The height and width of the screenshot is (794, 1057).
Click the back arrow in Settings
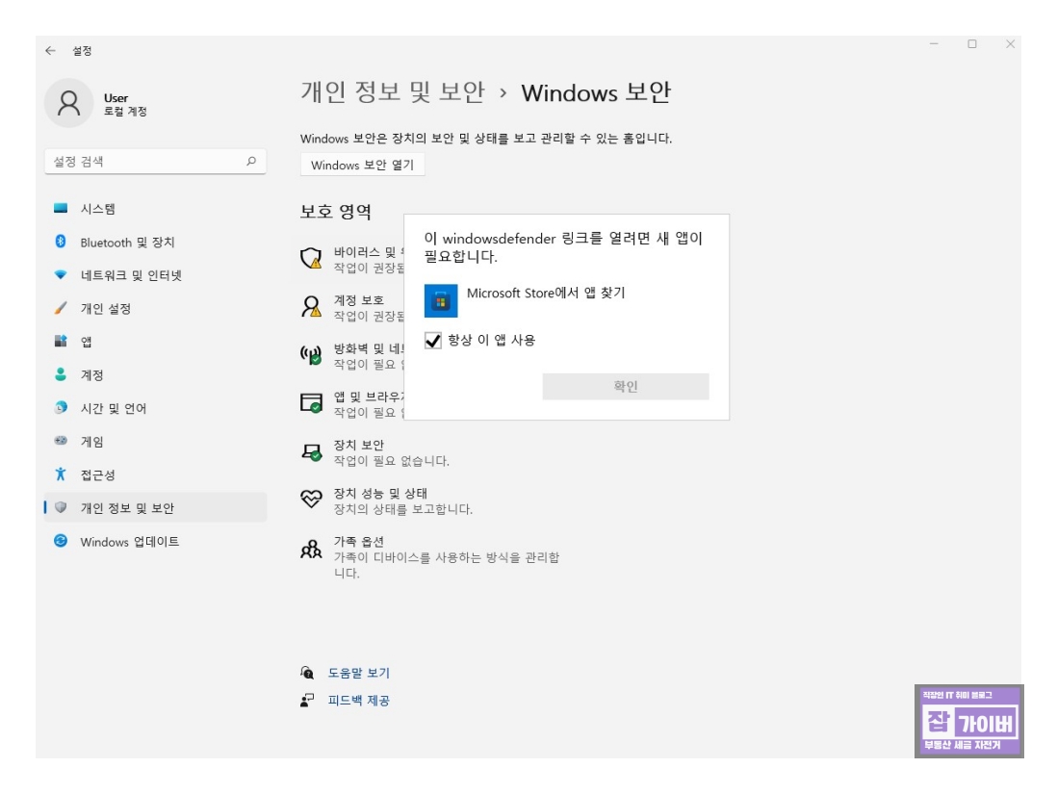[x=51, y=51]
